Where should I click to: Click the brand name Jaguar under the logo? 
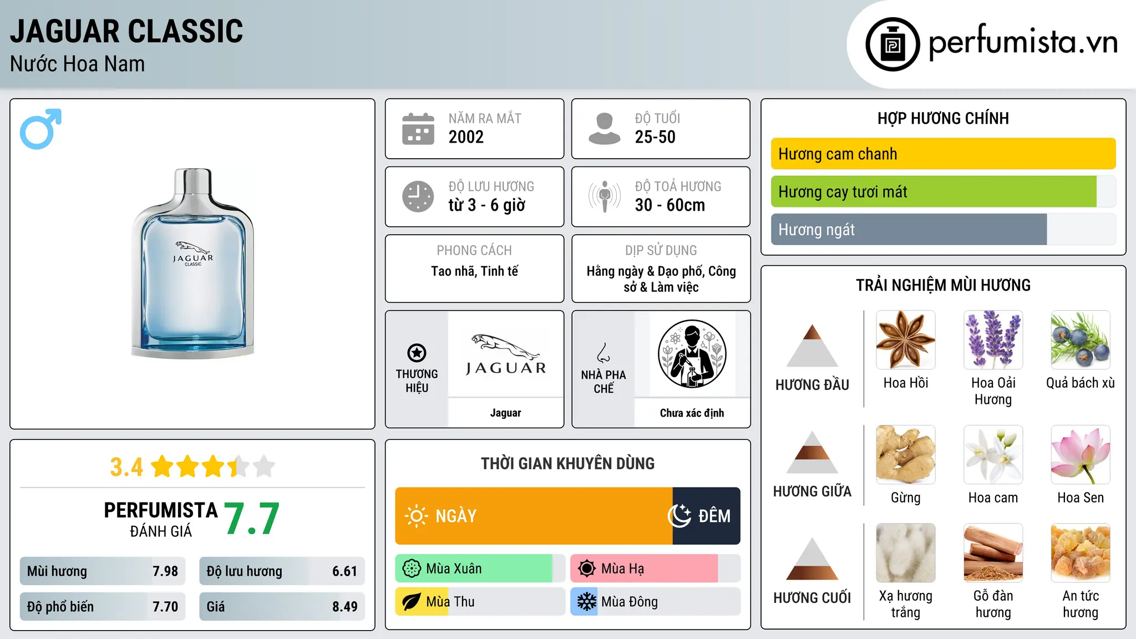coord(505,413)
